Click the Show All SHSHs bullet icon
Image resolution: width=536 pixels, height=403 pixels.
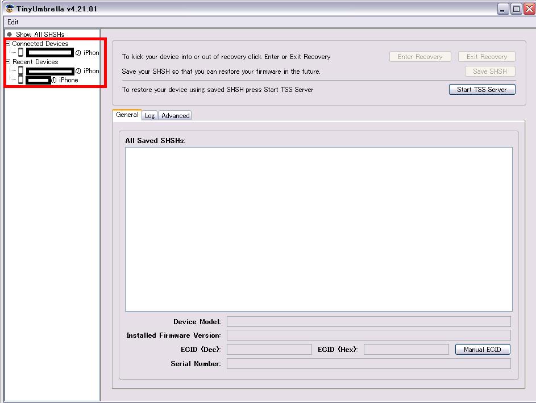(x=10, y=34)
